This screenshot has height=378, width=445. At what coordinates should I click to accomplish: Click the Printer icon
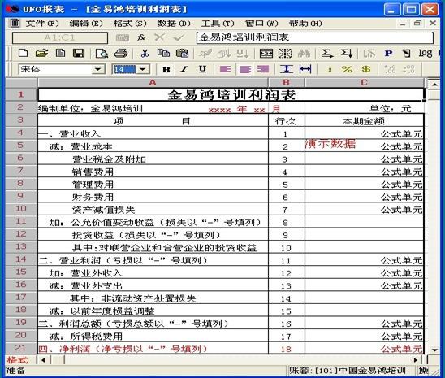[x=121, y=53]
